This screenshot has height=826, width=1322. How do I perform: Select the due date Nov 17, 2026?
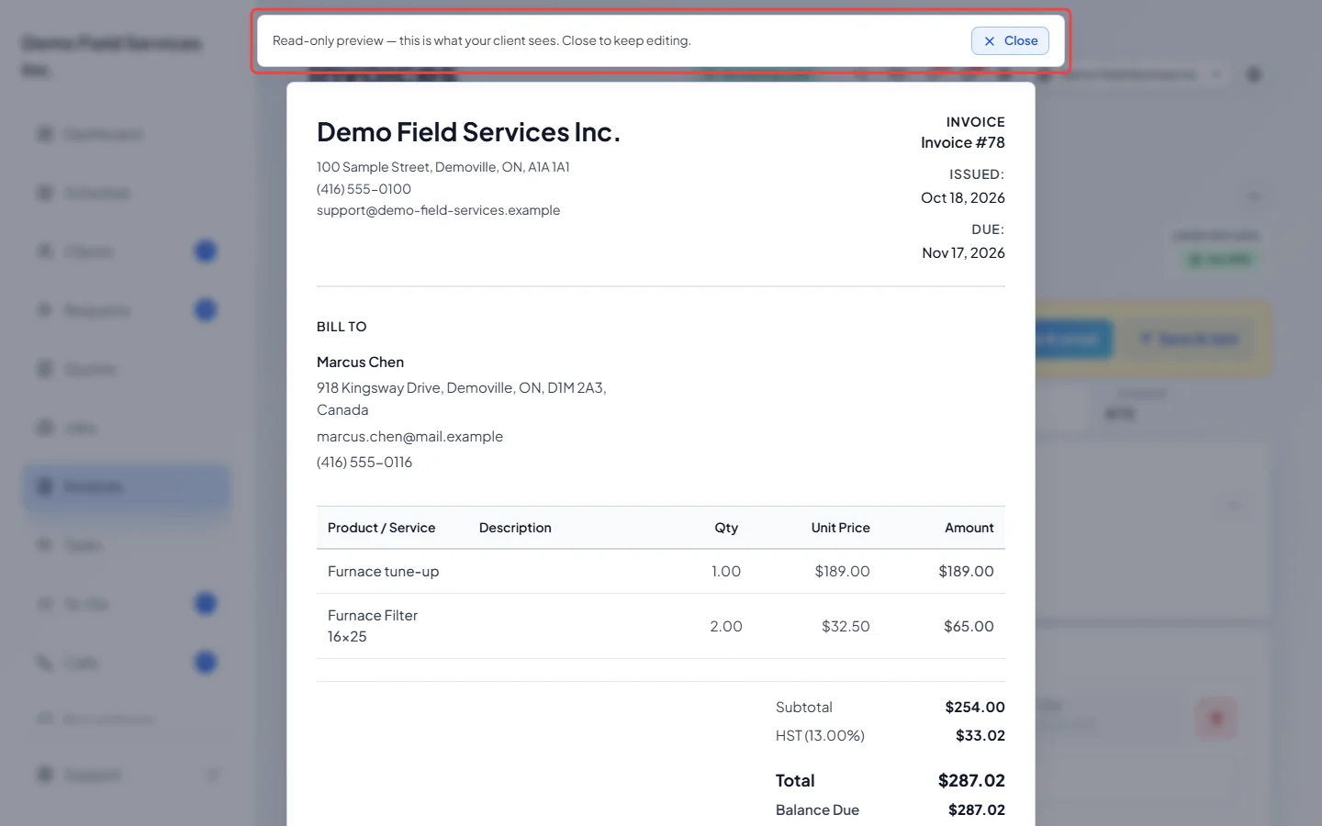point(963,252)
